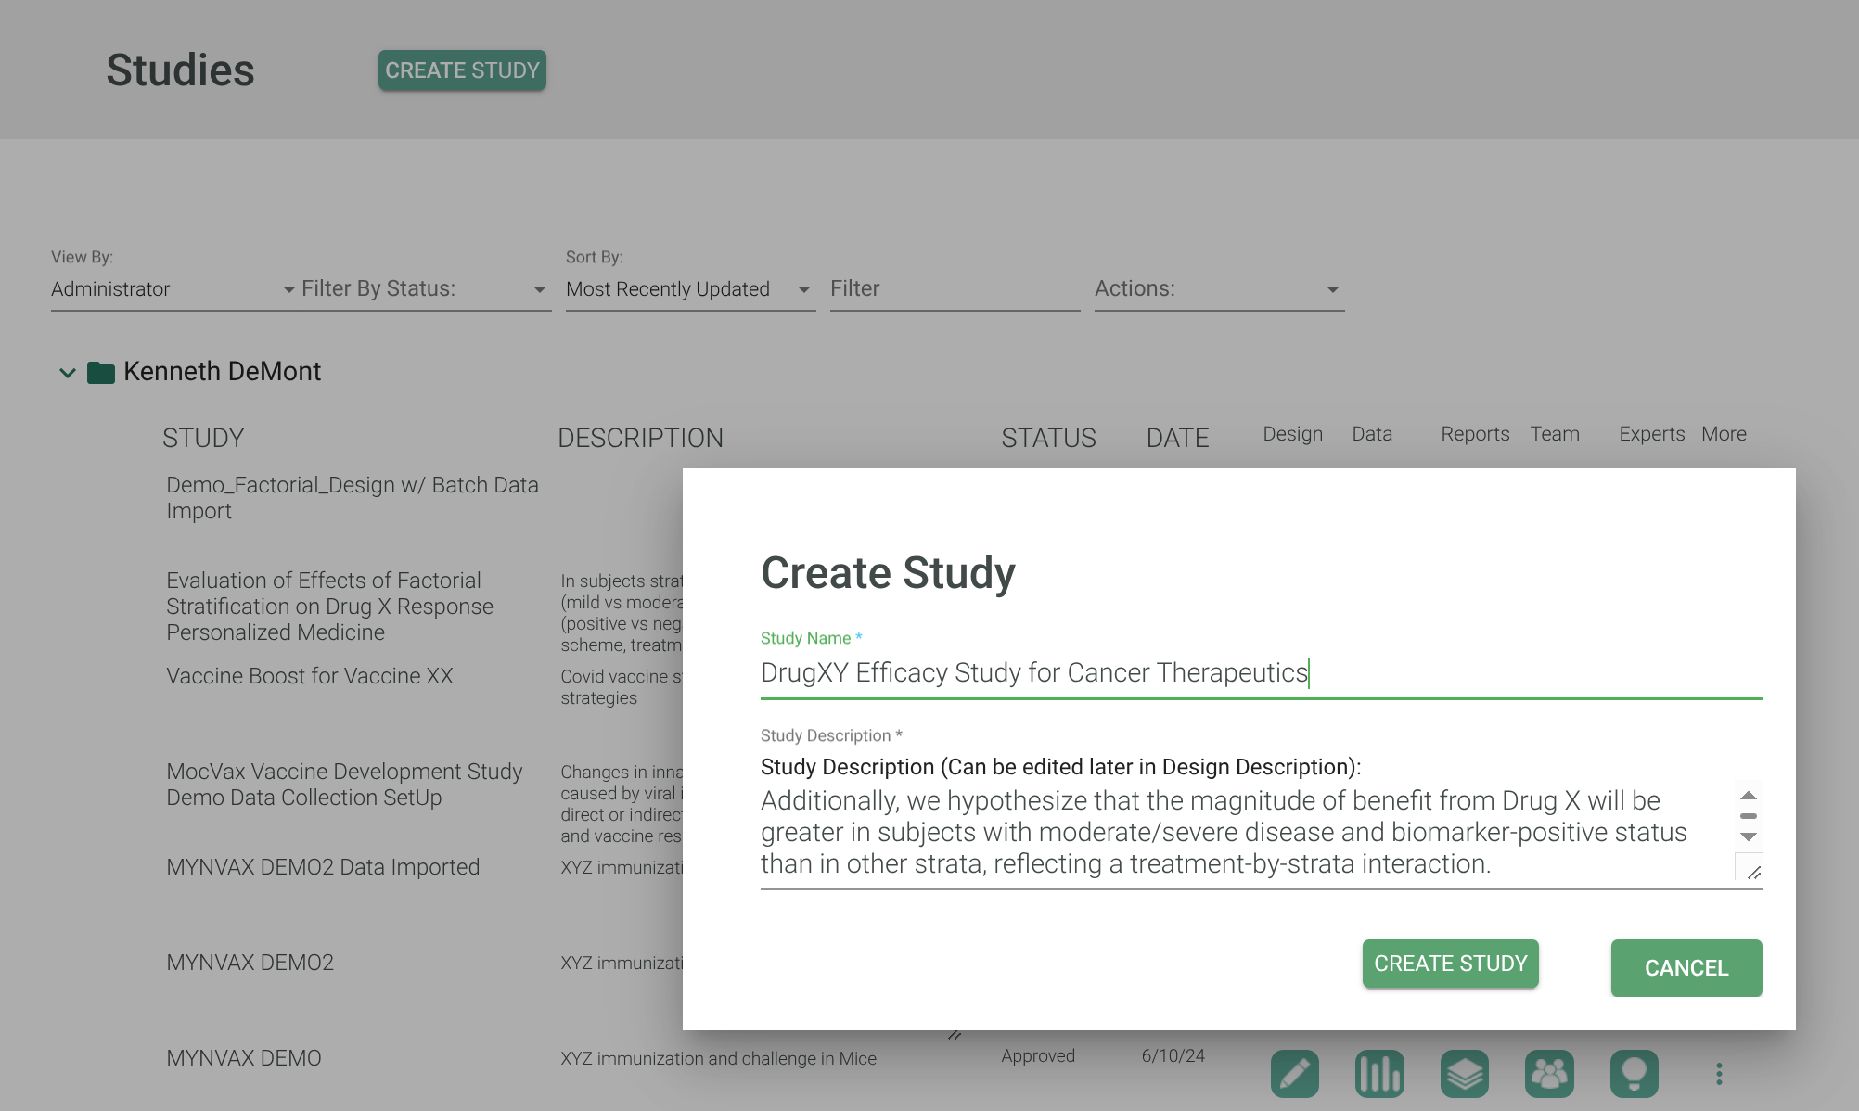Open the three-dot More menu icon

coord(1719,1074)
